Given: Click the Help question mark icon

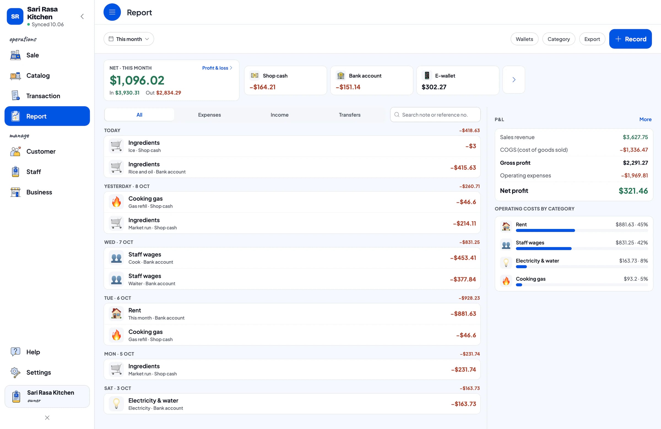Looking at the screenshot, I should click(15, 352).
